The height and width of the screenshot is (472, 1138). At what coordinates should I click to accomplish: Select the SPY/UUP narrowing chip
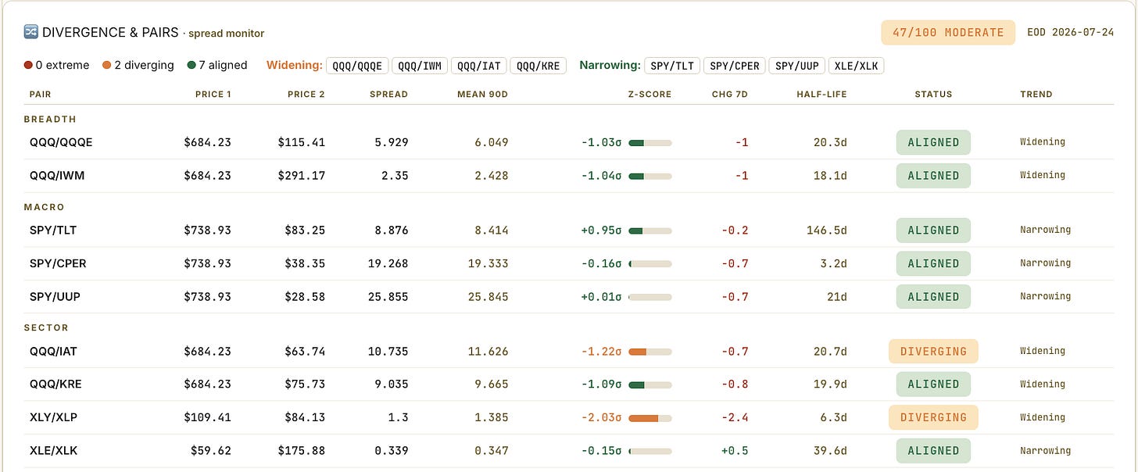coord(797,66)
